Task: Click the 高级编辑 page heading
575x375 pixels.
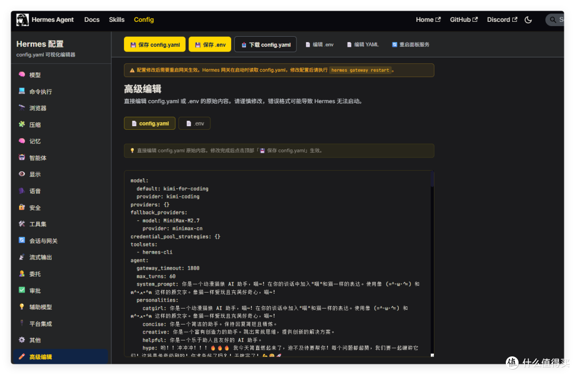Action: [x=143, y=89]
